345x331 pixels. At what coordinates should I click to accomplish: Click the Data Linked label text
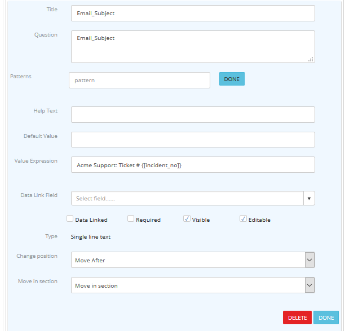click(91, 220)
